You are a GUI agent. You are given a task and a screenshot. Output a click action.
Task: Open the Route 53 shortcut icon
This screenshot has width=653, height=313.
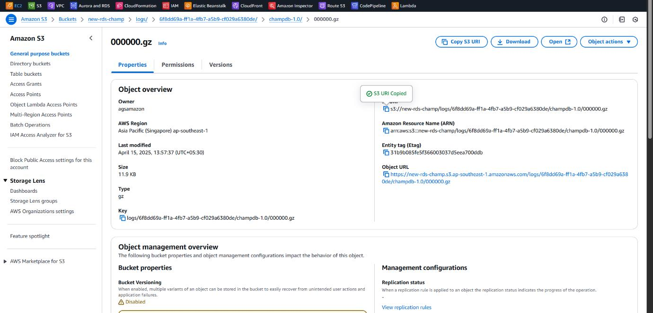[x=322, y=6]
